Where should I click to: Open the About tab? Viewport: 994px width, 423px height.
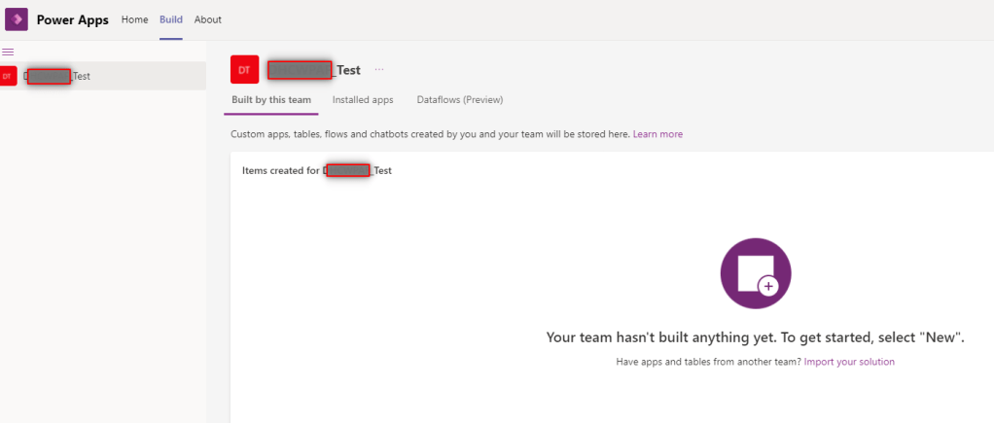[x=207, y=19]
